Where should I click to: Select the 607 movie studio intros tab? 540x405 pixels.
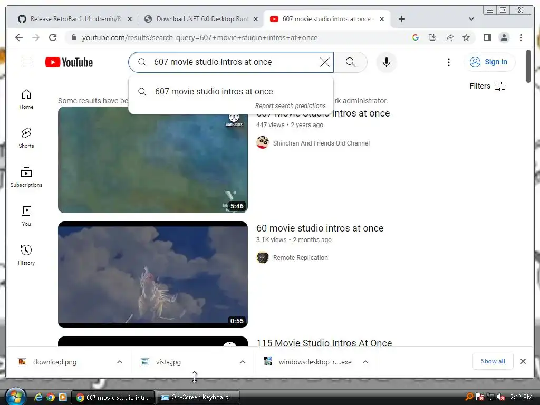click(x=326, y=19)
